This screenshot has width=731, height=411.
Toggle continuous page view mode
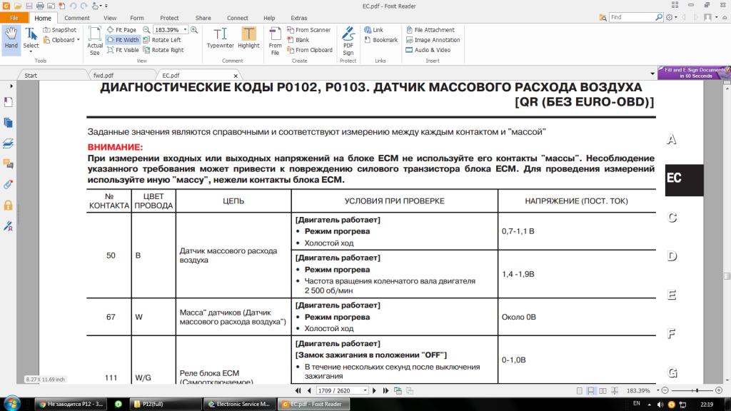point(590,390)
